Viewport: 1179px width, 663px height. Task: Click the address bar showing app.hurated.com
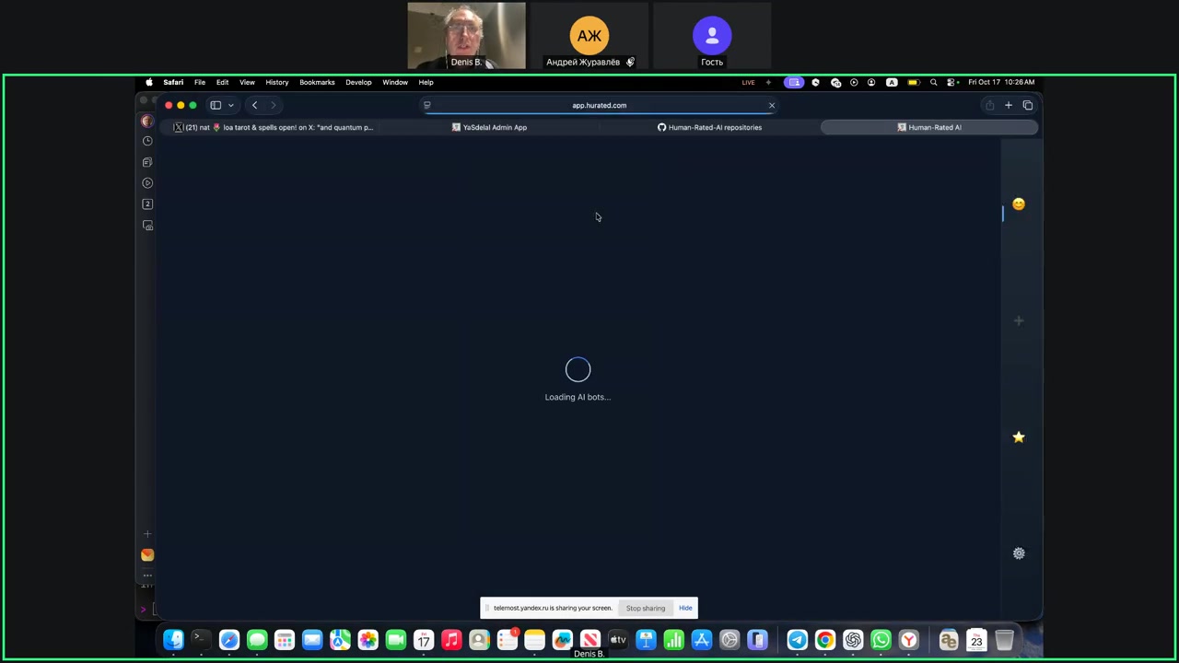click(599, 105)
